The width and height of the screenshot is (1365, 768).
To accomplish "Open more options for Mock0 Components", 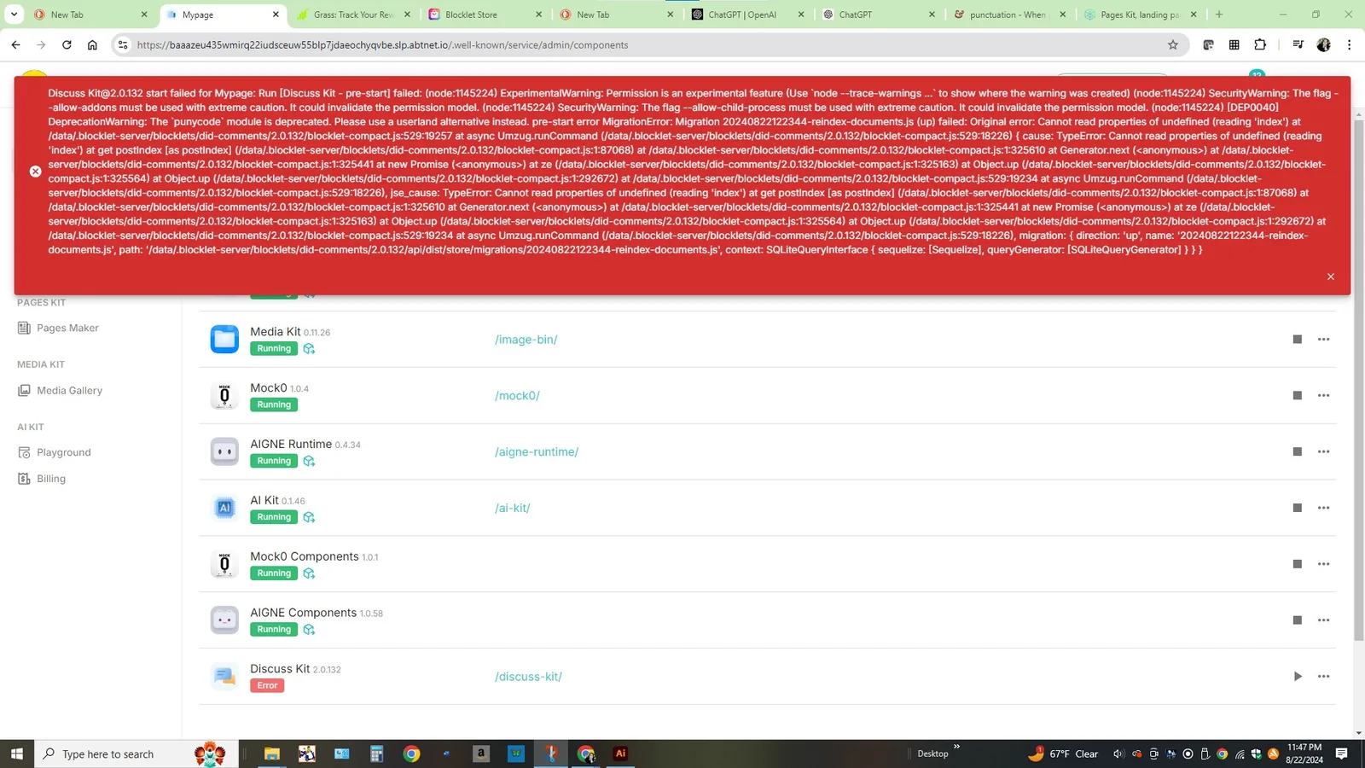I will point(1323,564).
